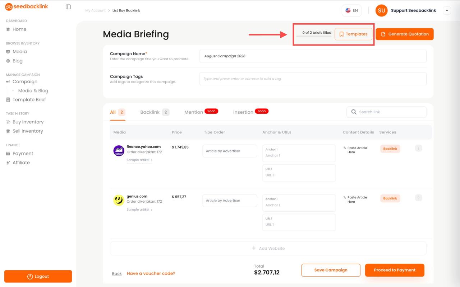Click the search magnifier icon

(x=354, y=112)
